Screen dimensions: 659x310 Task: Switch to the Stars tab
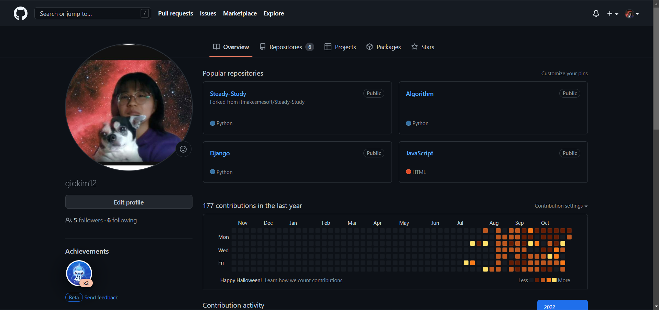423,47
